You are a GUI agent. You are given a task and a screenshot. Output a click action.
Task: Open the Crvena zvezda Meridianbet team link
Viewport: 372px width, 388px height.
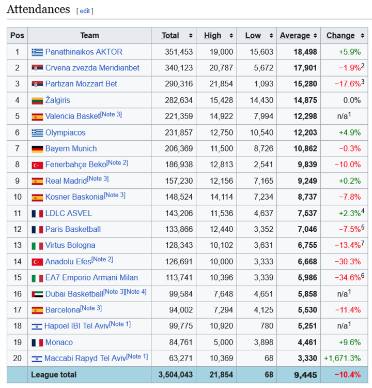pyautogui.click(x=92, y=68)
